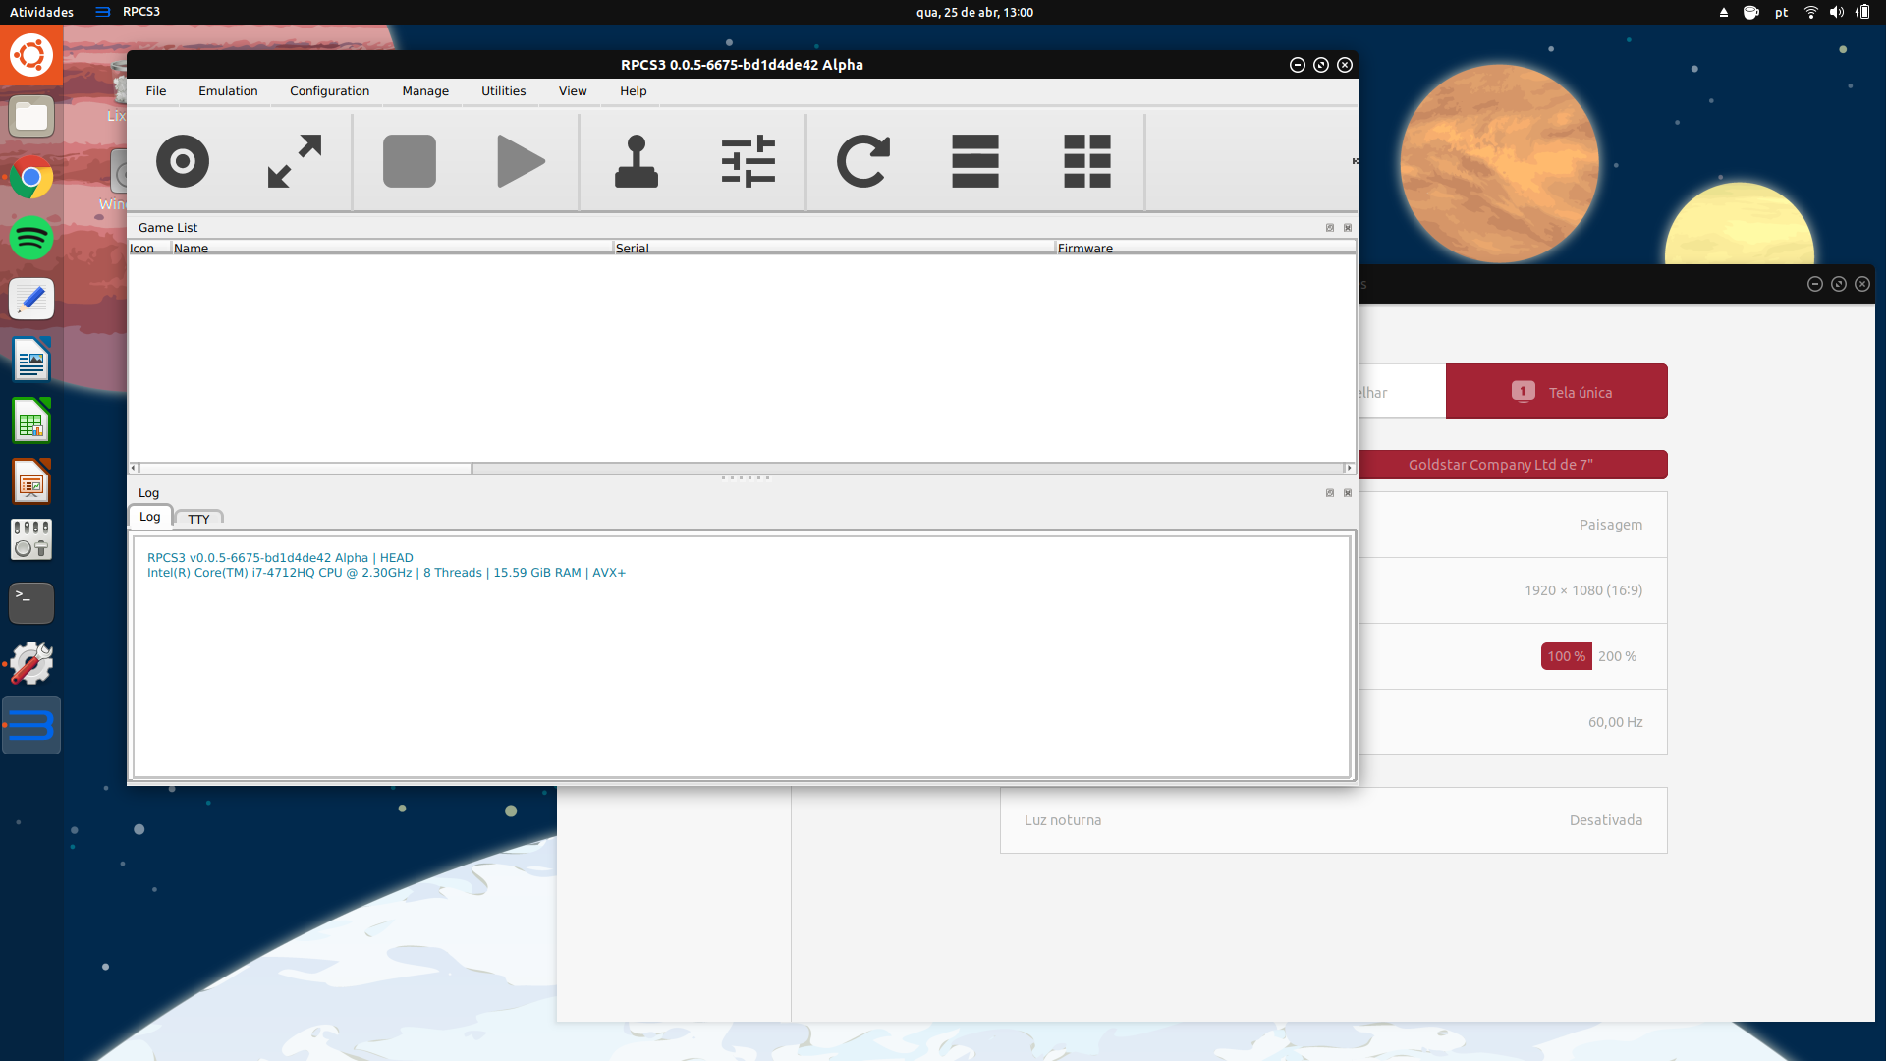This screenshot has height=1061, width=1886.
Task: Open the Configuration menu
Action: coord(329,91)
